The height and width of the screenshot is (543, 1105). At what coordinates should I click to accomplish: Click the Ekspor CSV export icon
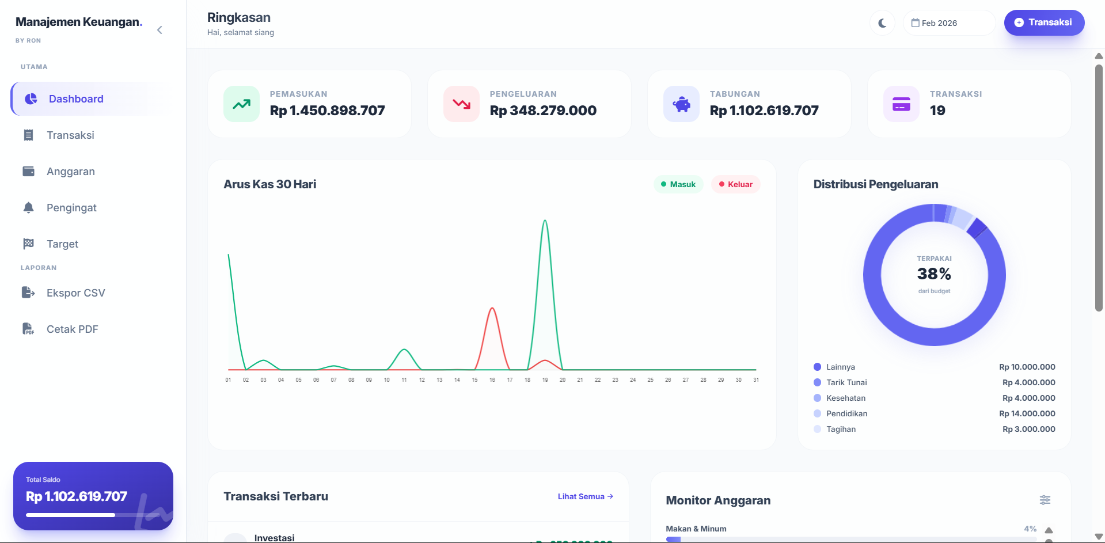[x=28, y=293]
